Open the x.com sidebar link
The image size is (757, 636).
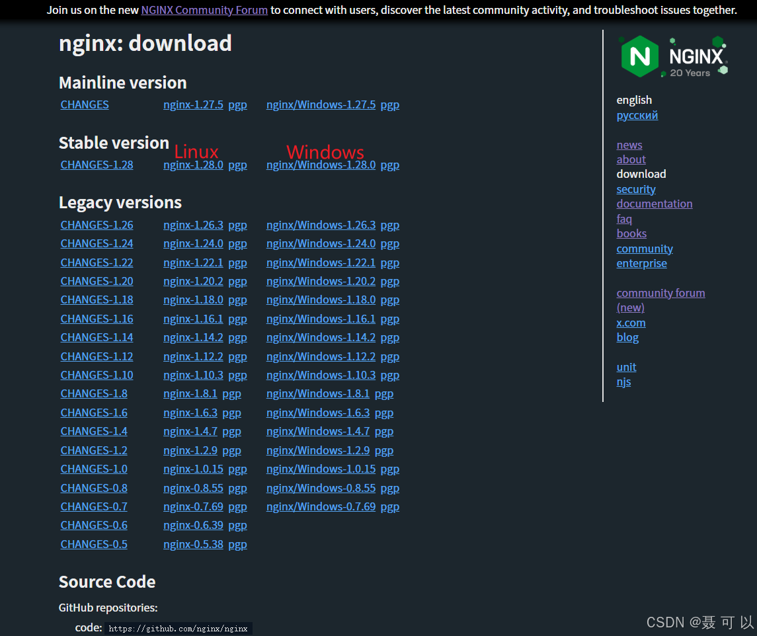[630, 323]
